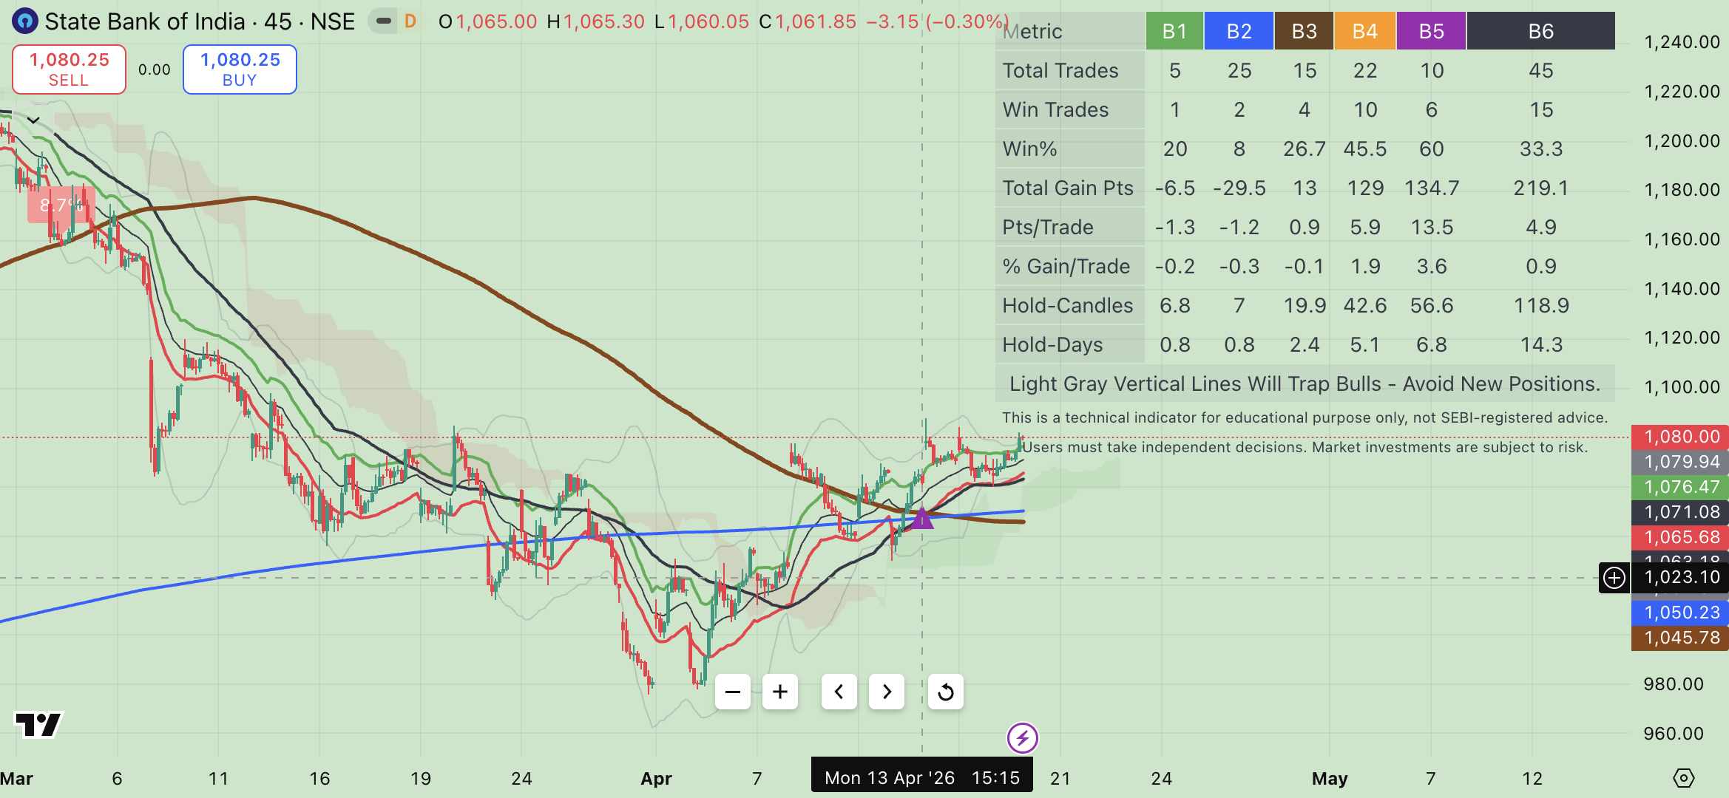The image size is (1729, 798).
Task: Open chart settings gear on the time axis
Action: coord(1684,778)
